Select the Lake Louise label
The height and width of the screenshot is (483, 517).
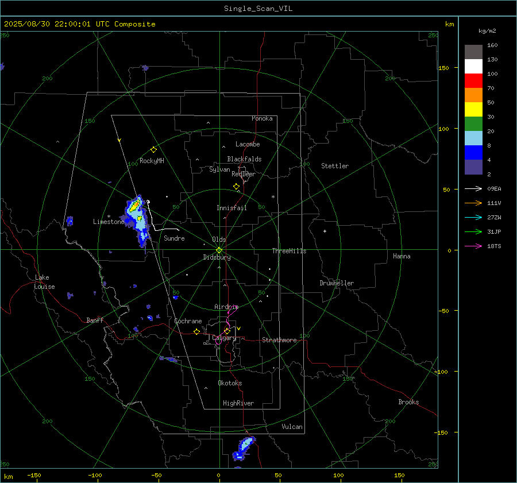click(x=44, y=282)
